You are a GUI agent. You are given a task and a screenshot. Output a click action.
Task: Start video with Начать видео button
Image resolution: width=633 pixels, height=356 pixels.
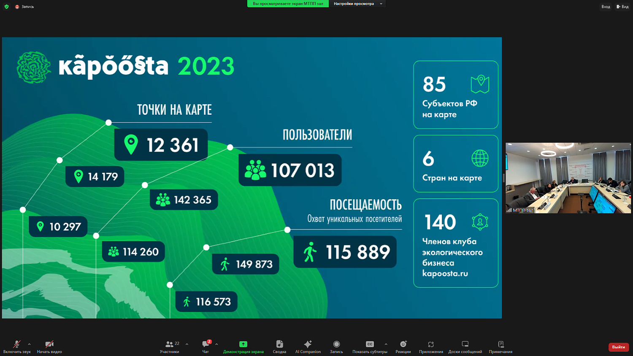pyautogui.click(x=49, y=346)
